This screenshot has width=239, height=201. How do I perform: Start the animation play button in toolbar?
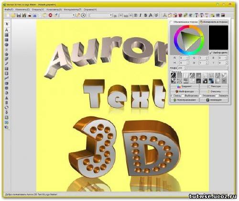[83, 15]
